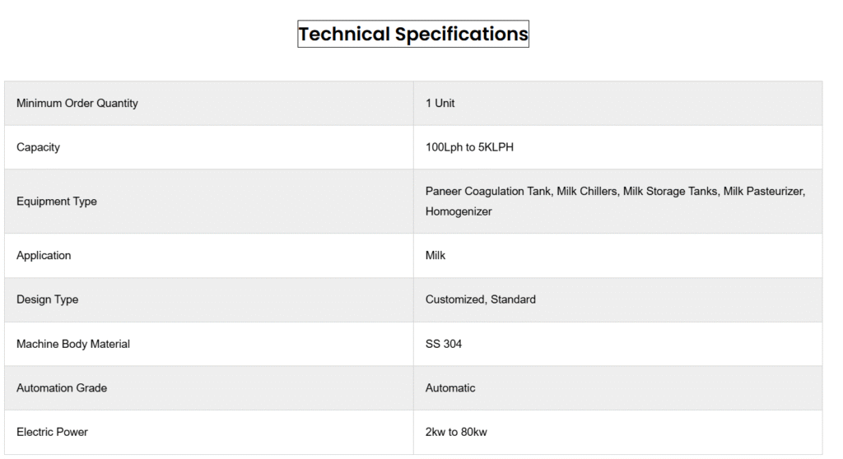Click "Milk Storage Tanks" in equipment list
Viewport: 843px width, 459px height.
[x=669, y=192]
